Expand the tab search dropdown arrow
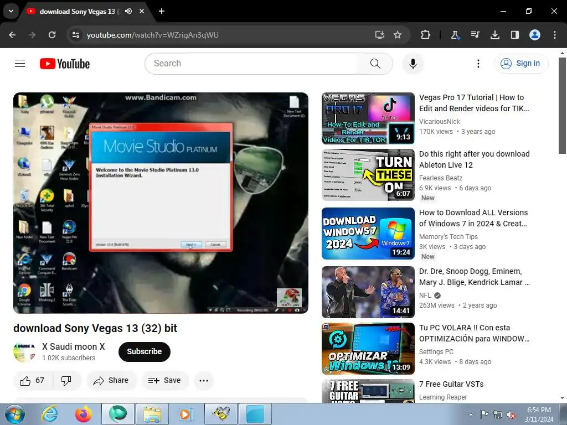This screenshot has height=425, width=567. pyautogui.click(x=11, y=11)
